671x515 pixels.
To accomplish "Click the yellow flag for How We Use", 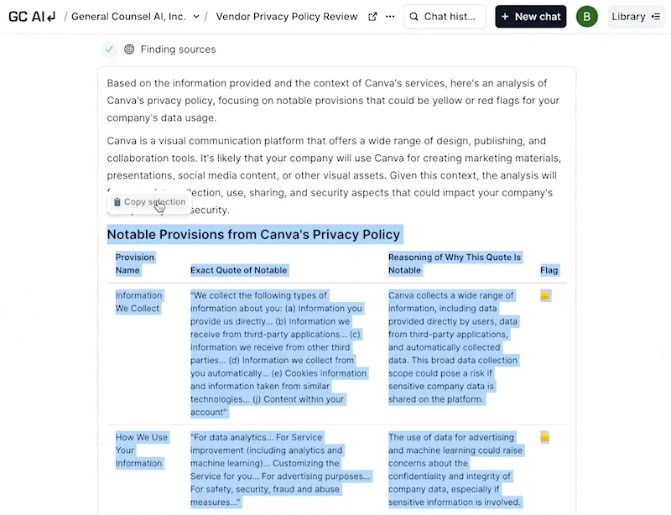I will pyautogui.click(x=544, y=437).
